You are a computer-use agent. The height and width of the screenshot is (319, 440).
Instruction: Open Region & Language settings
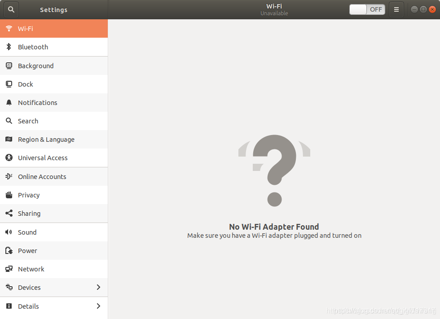(54, 140)
